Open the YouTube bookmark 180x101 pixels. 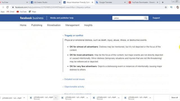point(21,12)
